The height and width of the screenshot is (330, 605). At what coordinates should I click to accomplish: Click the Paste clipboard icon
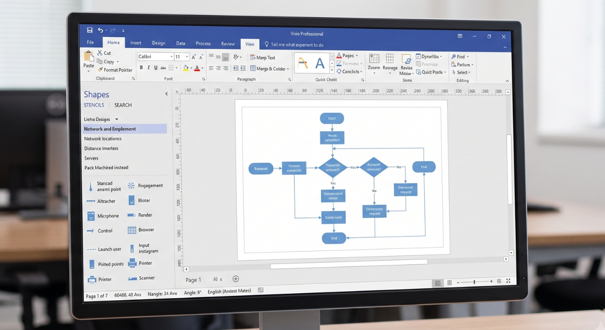coord(88,56)
